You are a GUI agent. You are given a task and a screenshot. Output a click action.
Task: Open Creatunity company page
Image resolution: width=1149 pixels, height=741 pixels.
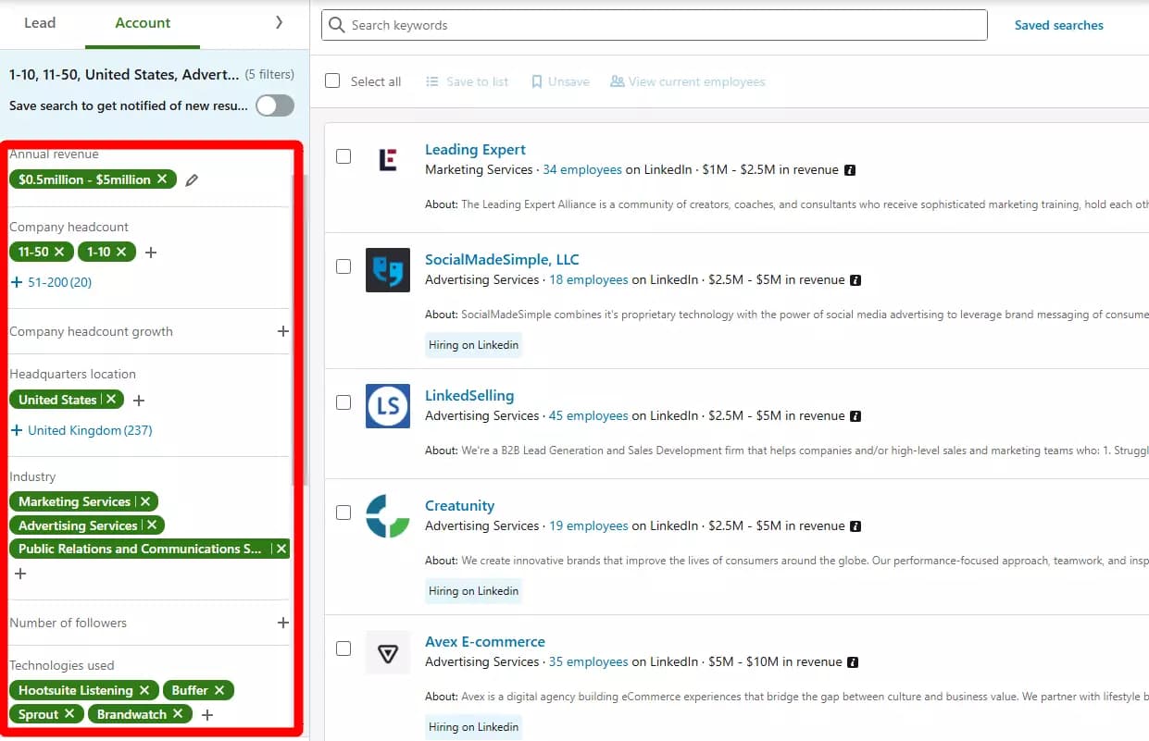click(x=459, y=506)
